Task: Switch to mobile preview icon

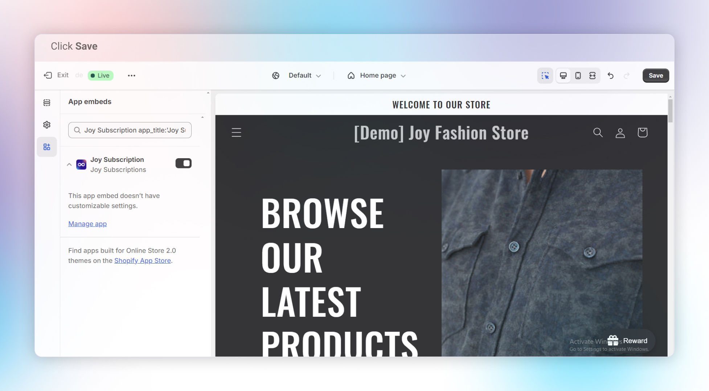Action: pyautogui.click(x=578, y=76)
